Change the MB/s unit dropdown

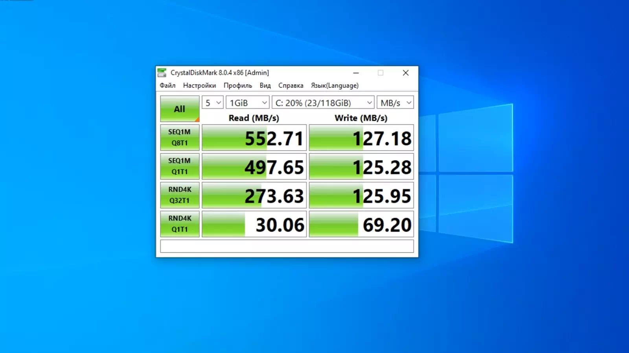tap(395, 103)
